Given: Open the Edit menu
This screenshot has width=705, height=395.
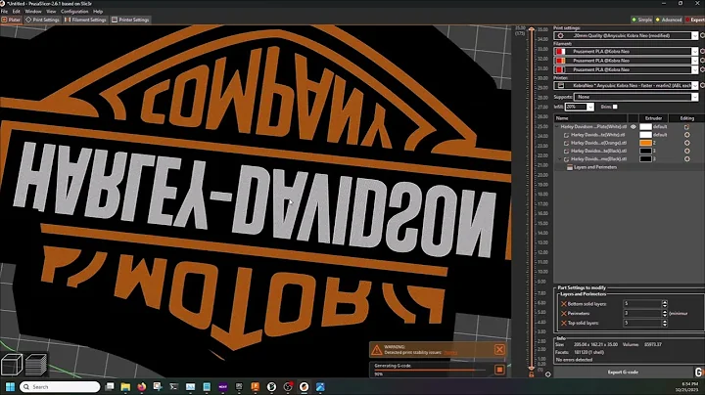Looking at the screenshot, I should [x=17, y=11].
